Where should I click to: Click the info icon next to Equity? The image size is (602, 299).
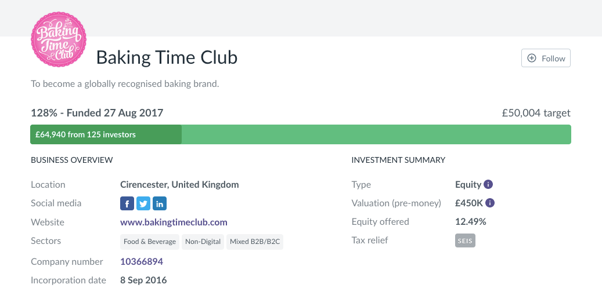488,185
